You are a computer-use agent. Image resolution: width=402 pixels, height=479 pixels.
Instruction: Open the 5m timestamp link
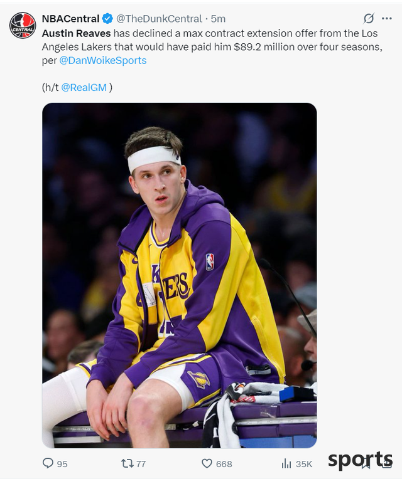coord(218,19)
